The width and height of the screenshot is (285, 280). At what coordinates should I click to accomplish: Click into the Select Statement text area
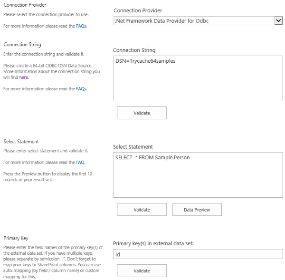point(198,174)
